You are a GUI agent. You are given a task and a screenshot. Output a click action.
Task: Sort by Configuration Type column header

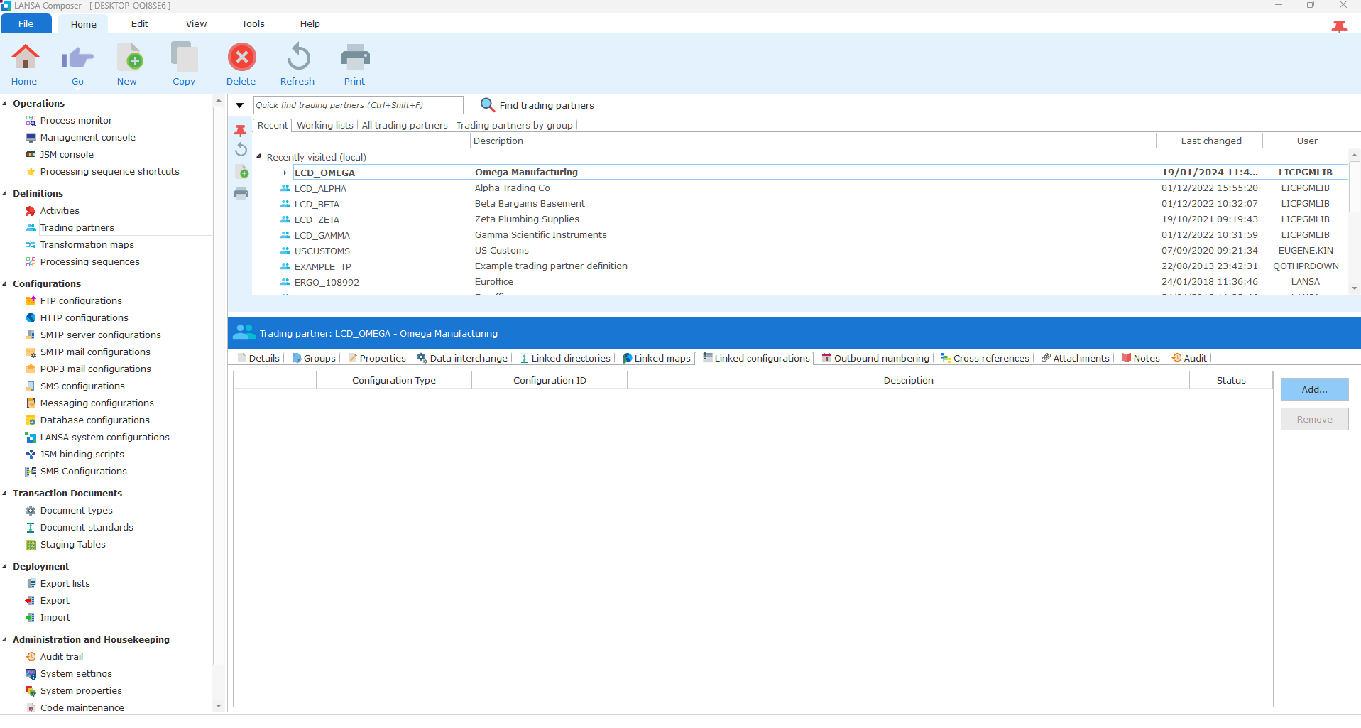(x=394, y=381)
